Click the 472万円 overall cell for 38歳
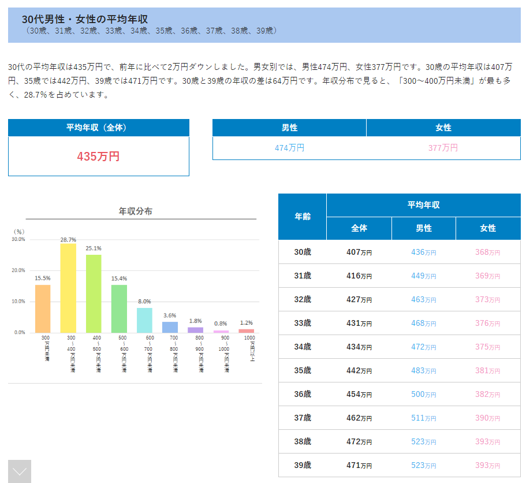Screen dimensions: 526x483 (359, 442)
